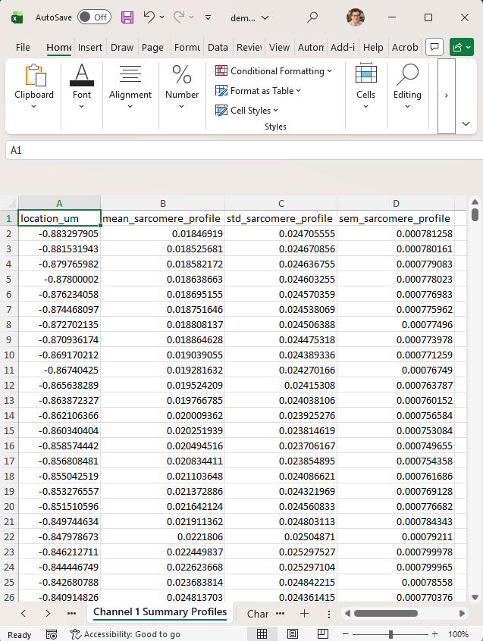483x641 pixels.
Task: Switch to the Data ribbon tab
Action: pos(218,48)
